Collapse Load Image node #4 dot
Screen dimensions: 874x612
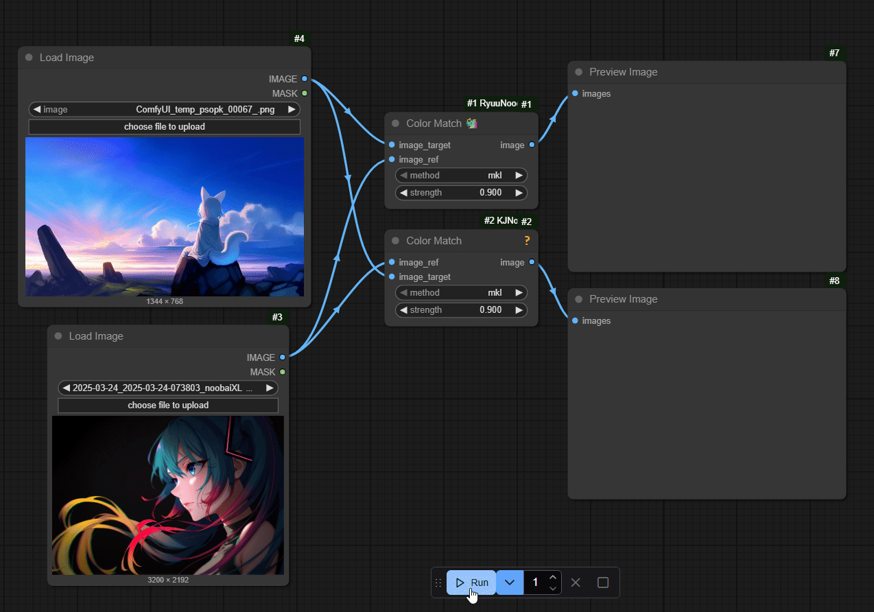29,58
